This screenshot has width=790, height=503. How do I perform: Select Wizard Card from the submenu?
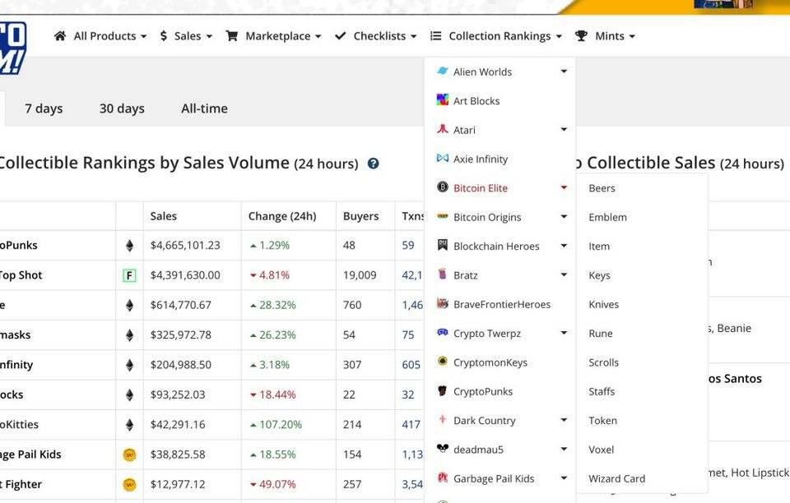coord(616,479)
